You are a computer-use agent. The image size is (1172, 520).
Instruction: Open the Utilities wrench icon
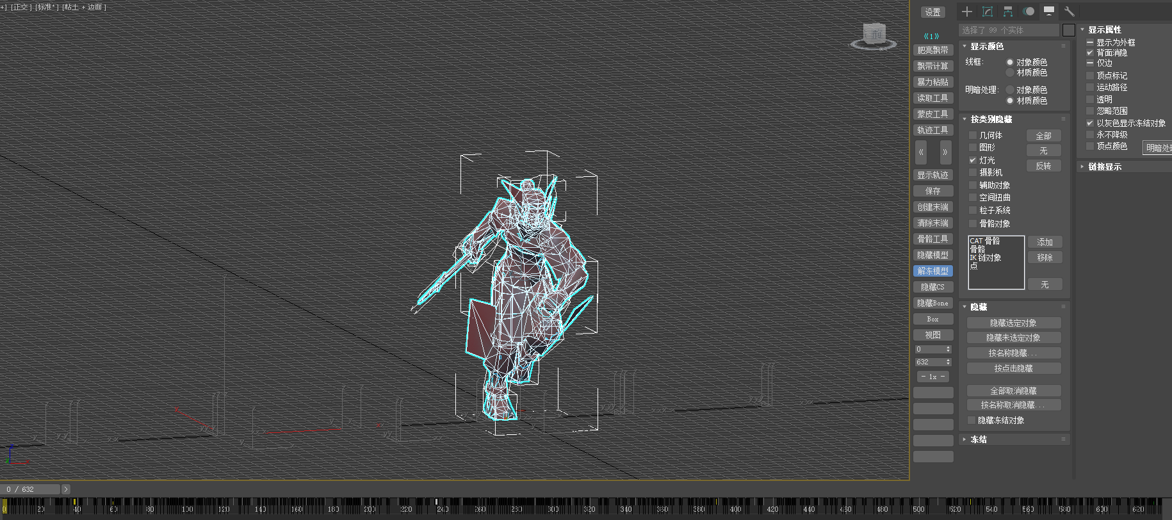pyautogui.click(x=1069, y=12)
